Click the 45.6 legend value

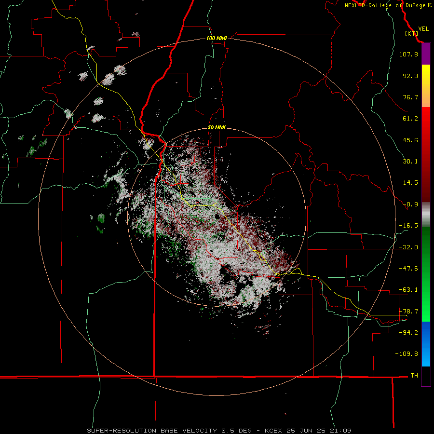410,140
